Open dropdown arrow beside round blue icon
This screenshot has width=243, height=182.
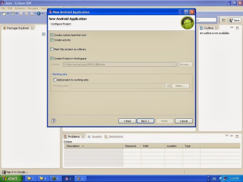click(43, 13)
